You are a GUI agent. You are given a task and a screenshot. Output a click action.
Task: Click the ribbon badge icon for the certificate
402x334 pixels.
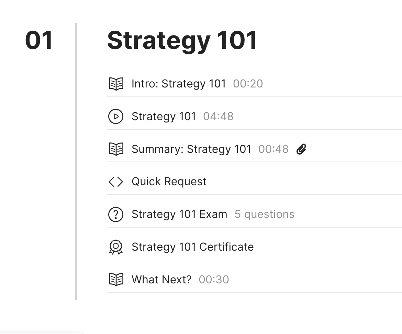coord(116,247)
